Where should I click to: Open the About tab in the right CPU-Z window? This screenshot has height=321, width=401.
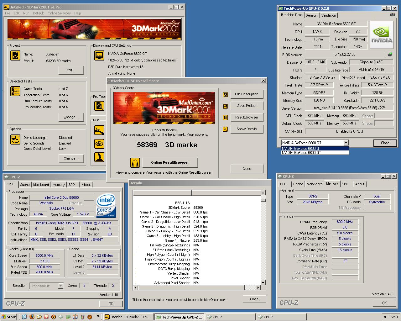coord(360,184)
